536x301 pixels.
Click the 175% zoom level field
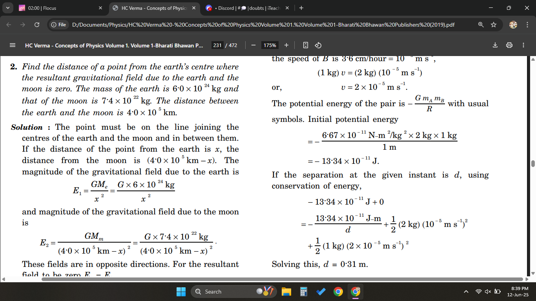tap(270, 45)
